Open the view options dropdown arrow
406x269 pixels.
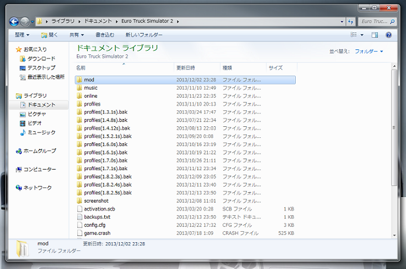pyautogui.click(x=362, y=35)
